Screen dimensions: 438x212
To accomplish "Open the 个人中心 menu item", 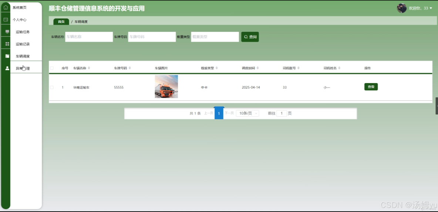I will (20, 20).
